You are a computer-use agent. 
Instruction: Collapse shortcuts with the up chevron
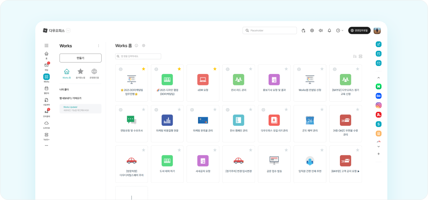(x=379, y=77)
